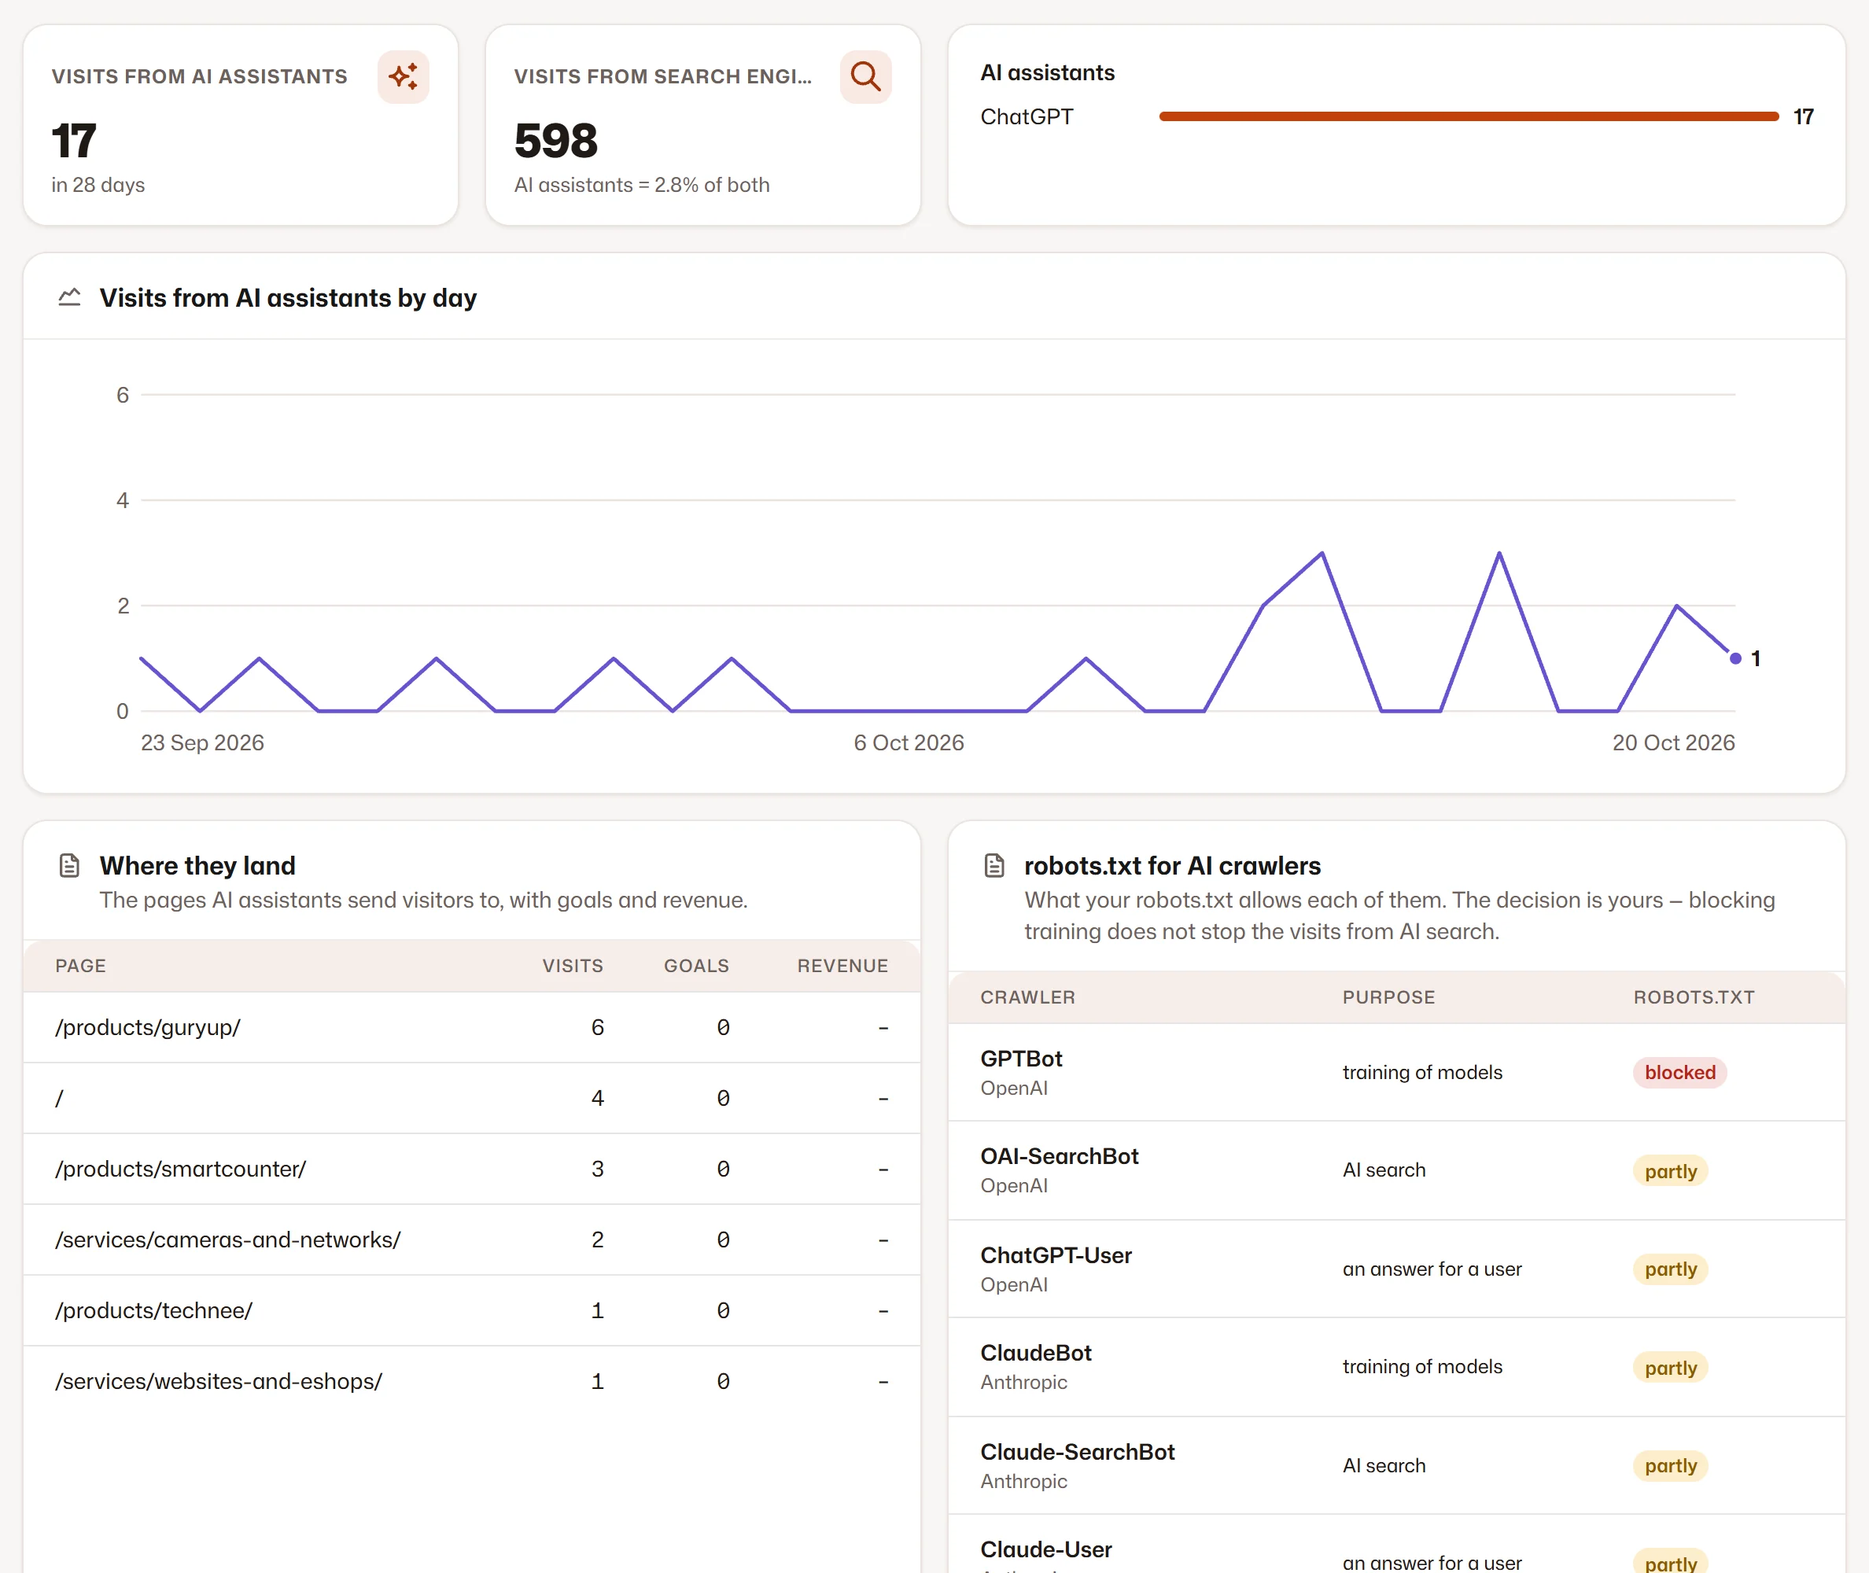Select the '/' homepage row
This screenshot has width=1869, height=1573.
[472, 1099]
